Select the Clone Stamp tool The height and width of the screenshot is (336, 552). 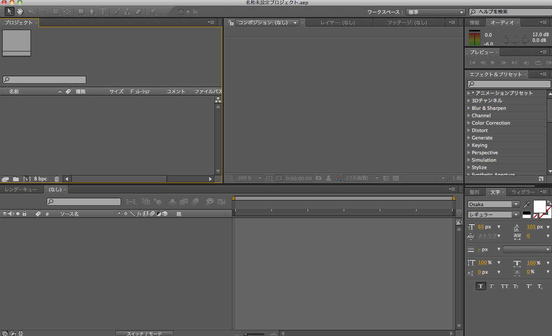point(128,11)
